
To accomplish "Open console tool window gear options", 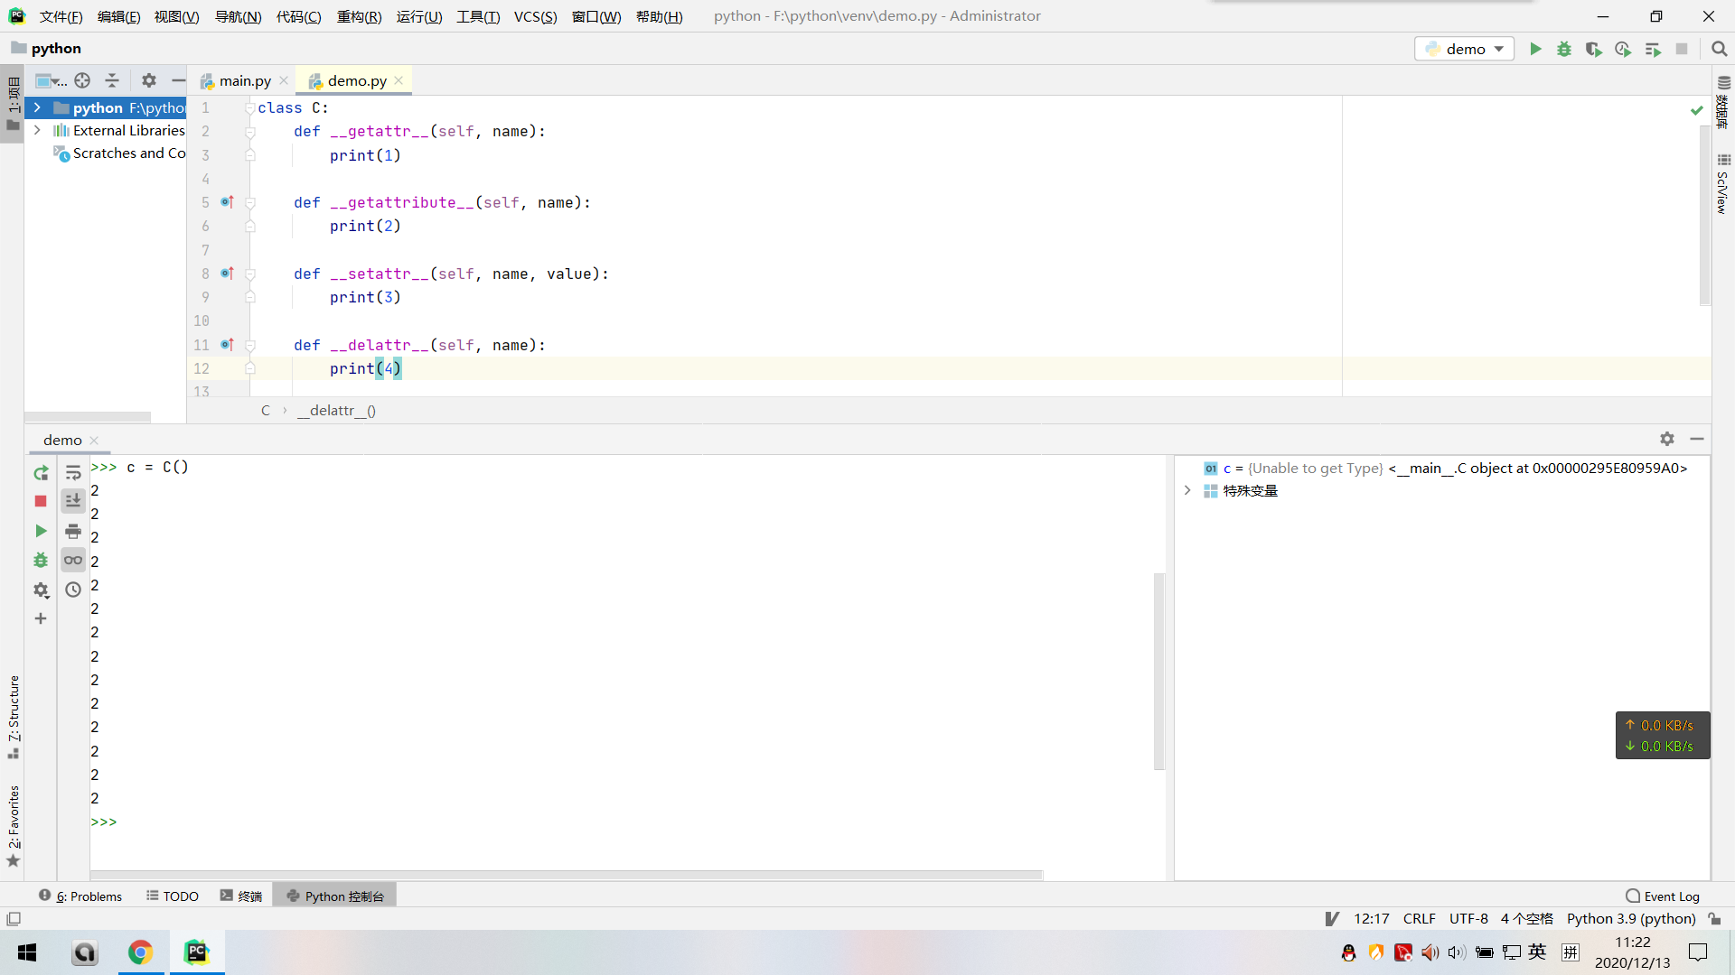I will [x=1667, y=439].
